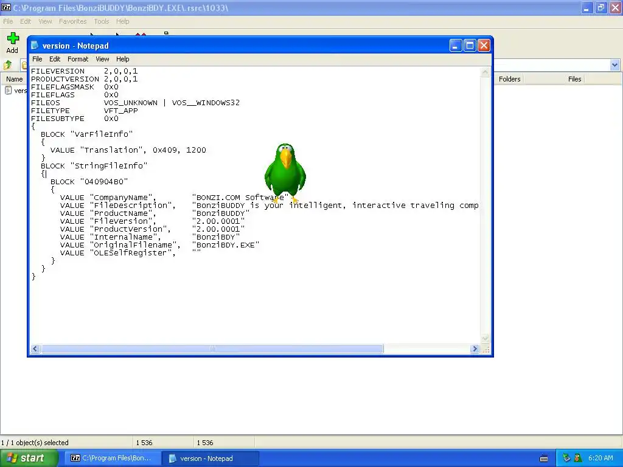Minimize the 7-Zip window
Screen dimensions: 623x467
[x=586, y=7]
